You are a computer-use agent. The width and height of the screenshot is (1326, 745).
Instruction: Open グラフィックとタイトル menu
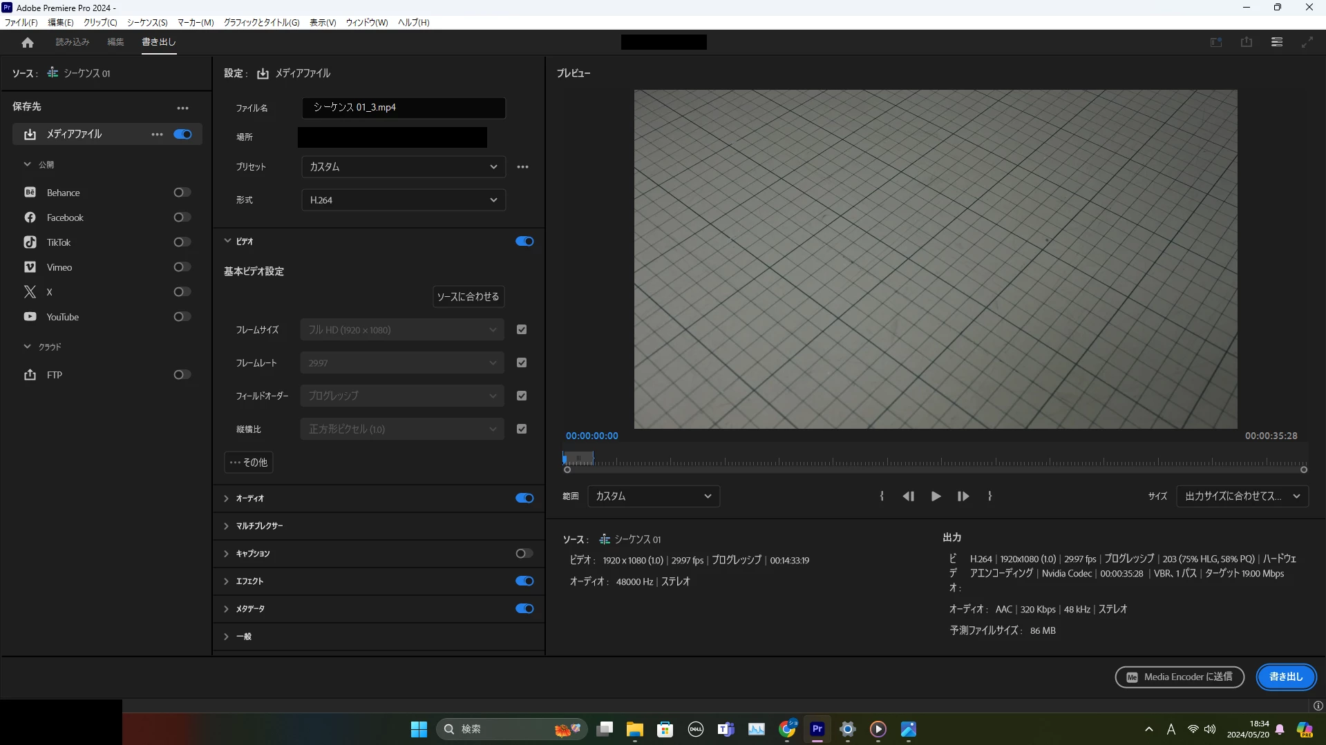point(262,23)
